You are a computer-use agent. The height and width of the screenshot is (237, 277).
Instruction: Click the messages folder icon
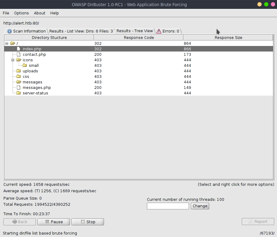(19, 82)
